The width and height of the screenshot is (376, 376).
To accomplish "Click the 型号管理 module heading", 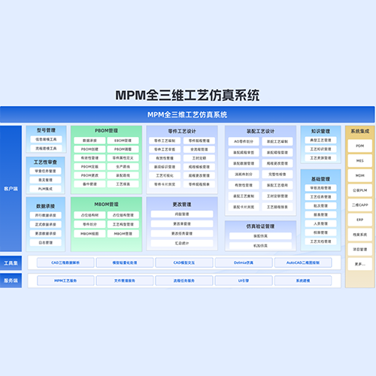I will [x=46, y=130].
